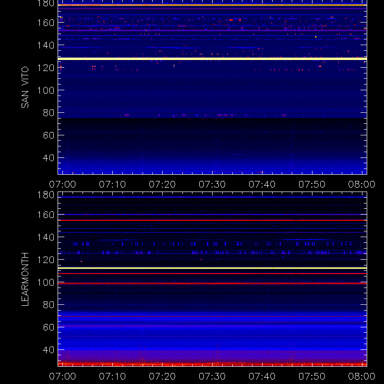Click the bright yellow band in SAN VITO spectrogram
This screenshot has width=384, height=384.
point(212,59)
